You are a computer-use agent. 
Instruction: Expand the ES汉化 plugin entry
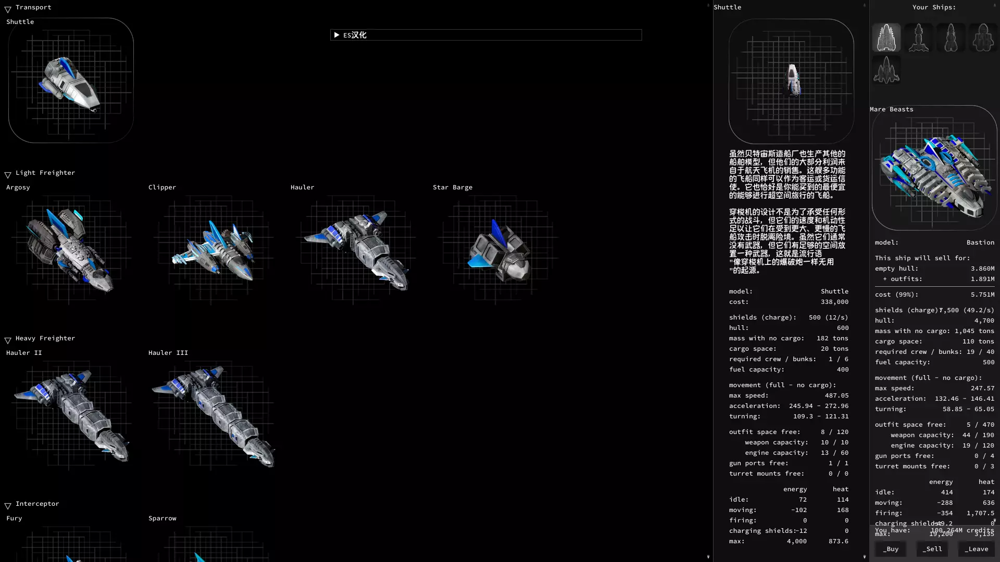tap(336, 35)
